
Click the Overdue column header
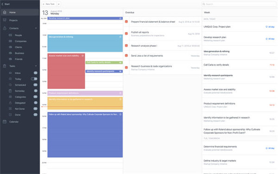(x=130, y=13)
